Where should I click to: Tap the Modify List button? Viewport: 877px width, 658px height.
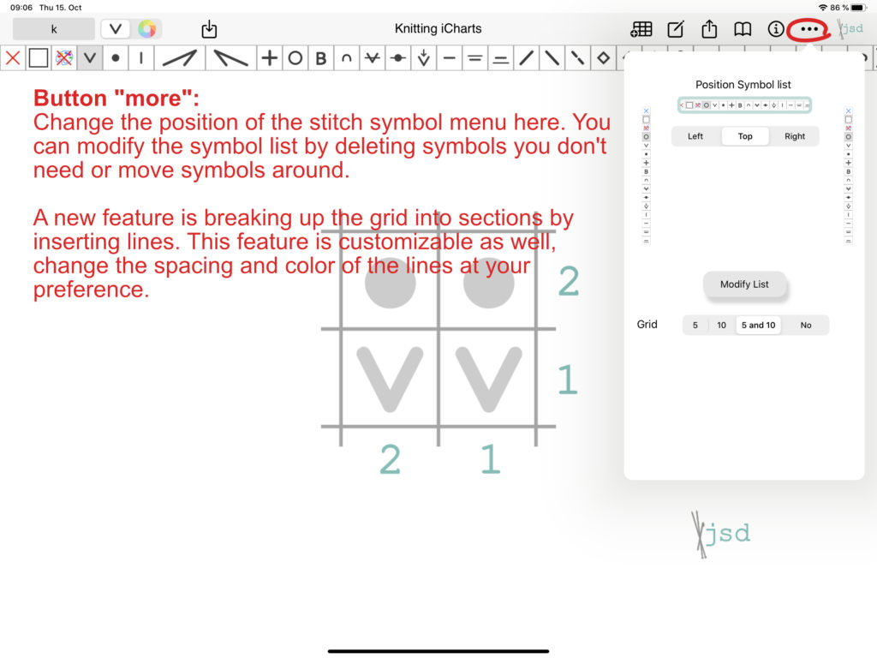744,284
